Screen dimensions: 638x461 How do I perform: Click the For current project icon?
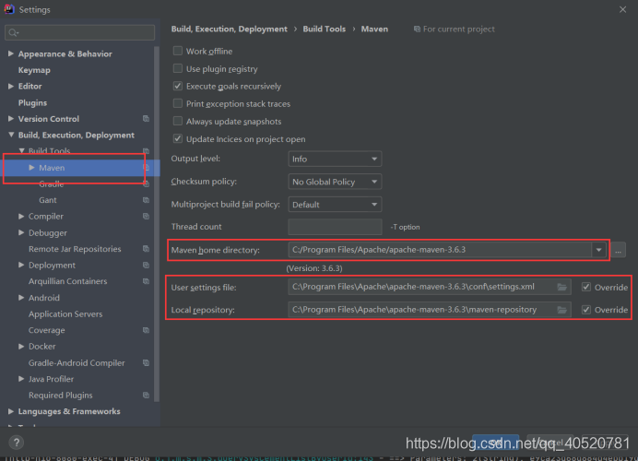click(417, 29)
